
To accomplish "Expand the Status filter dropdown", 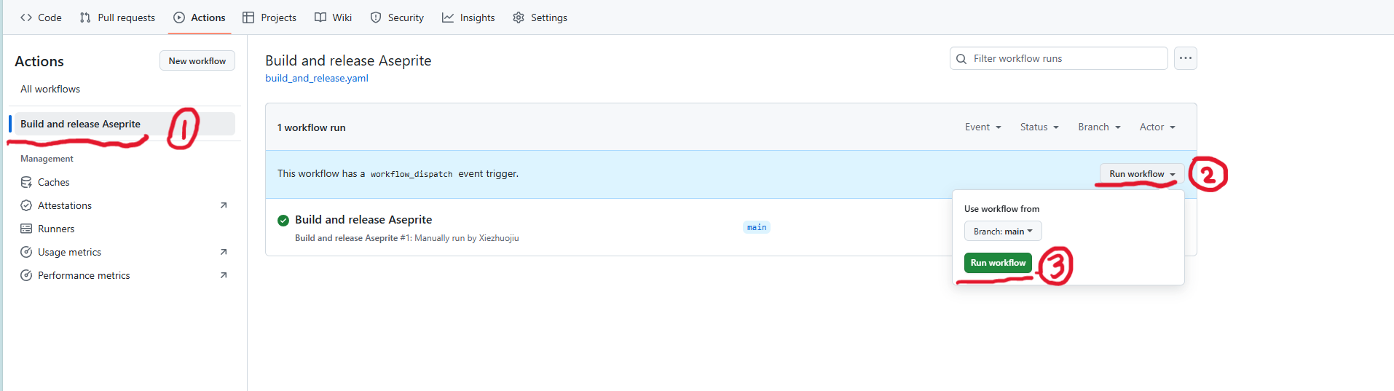I will click(x=1039, y=127).
